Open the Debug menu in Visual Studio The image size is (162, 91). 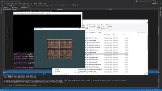coord(20,3)
